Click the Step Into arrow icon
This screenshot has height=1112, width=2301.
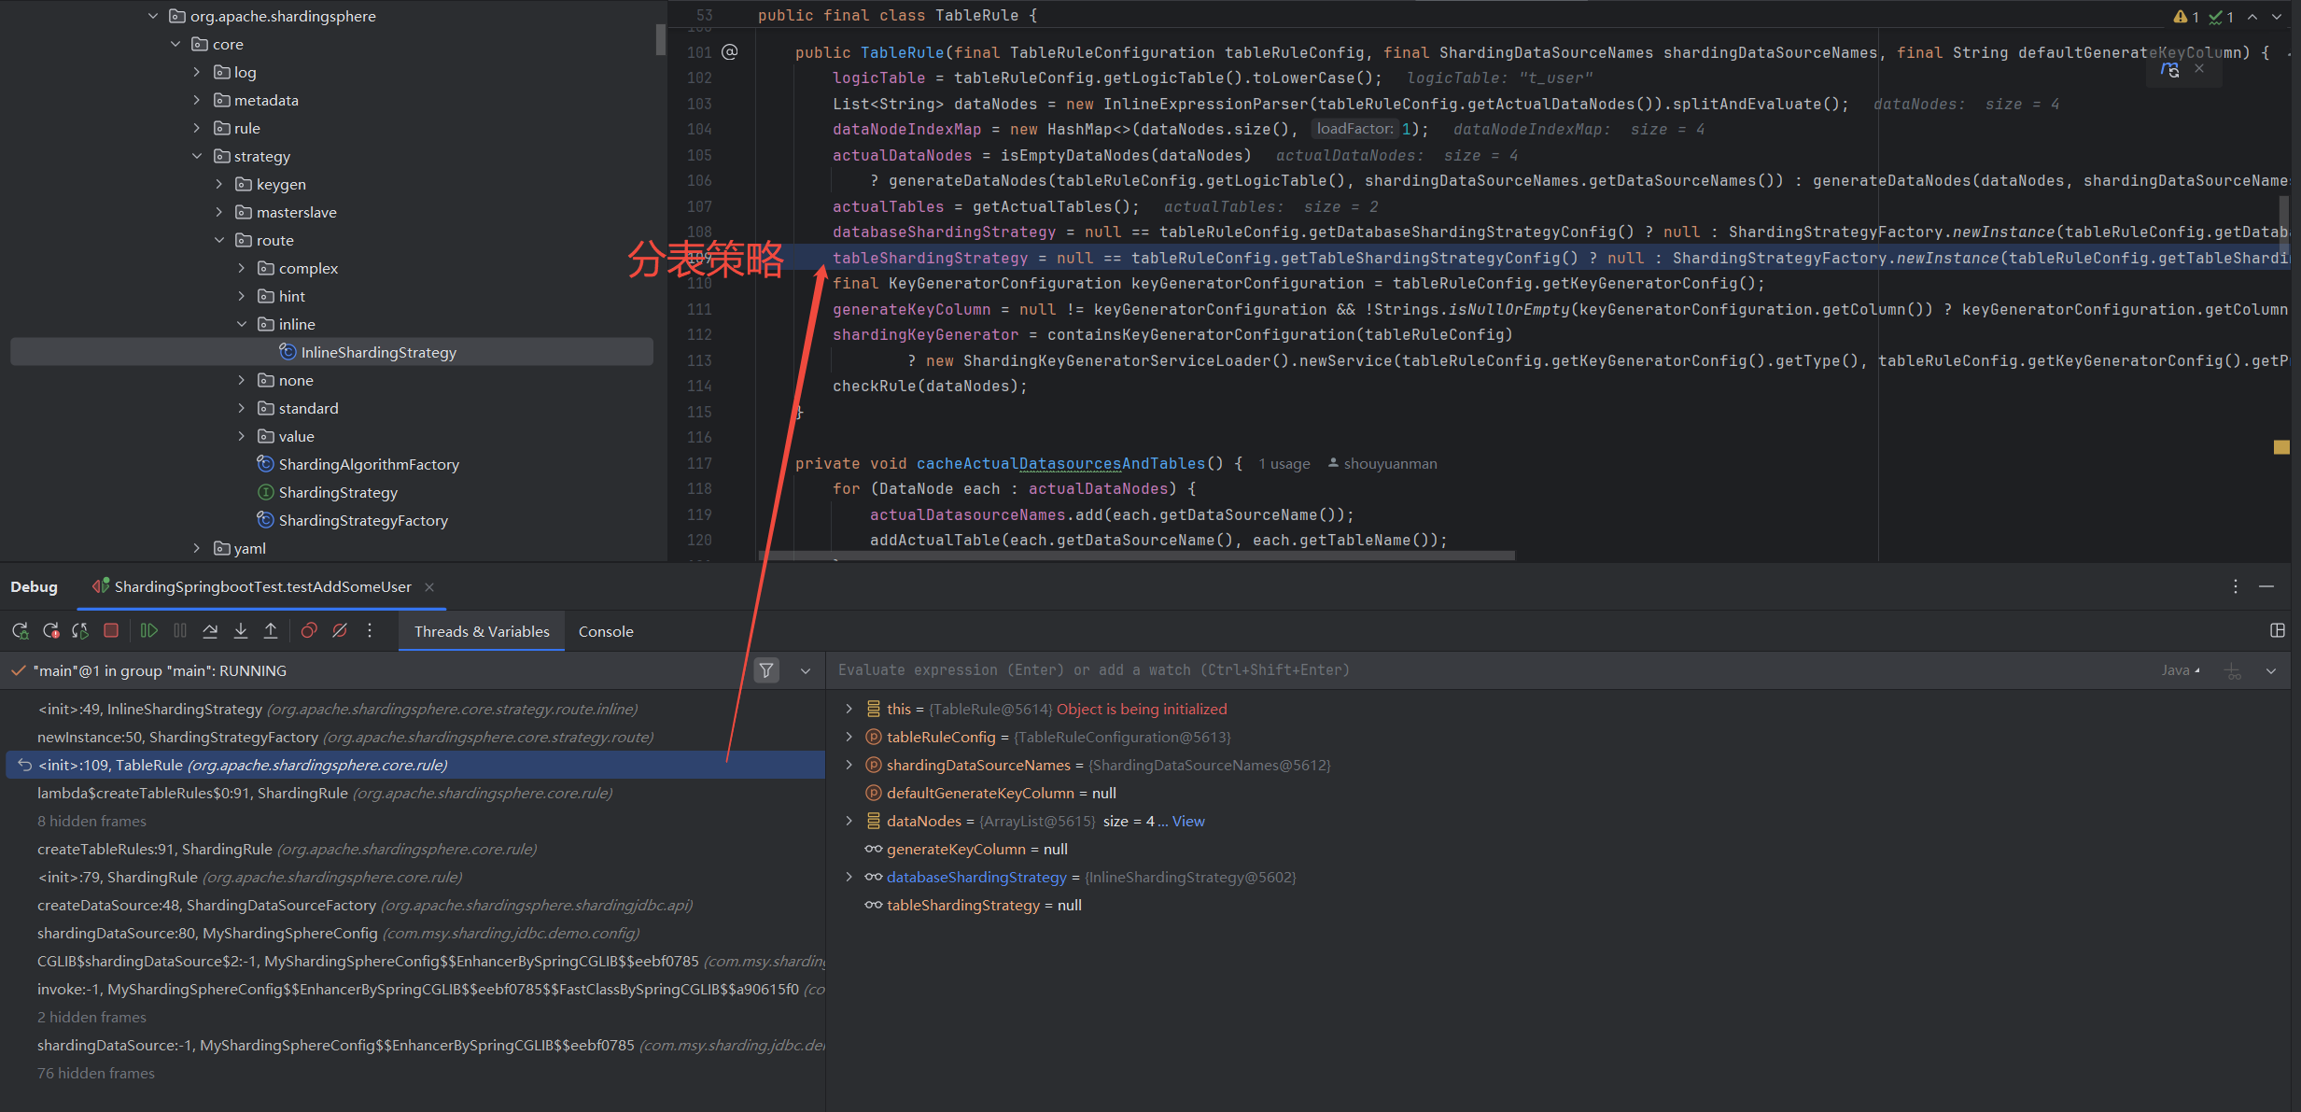(241, 631)
